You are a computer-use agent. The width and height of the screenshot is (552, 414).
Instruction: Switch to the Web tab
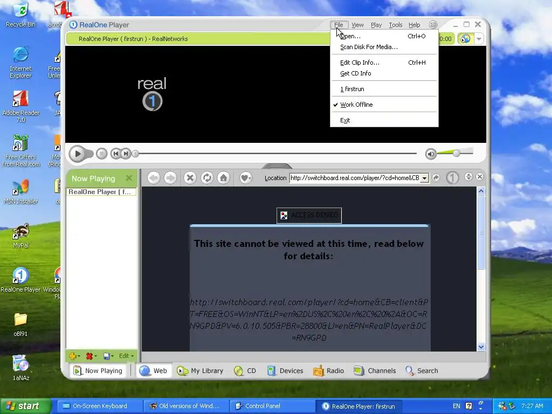[154, 371]
